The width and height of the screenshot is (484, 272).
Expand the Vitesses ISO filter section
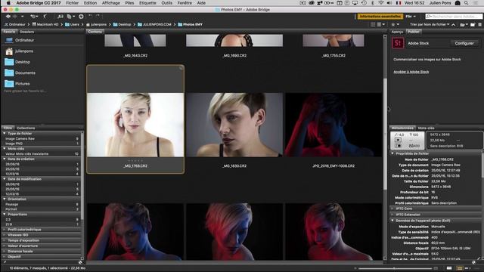tap(5, 235)
